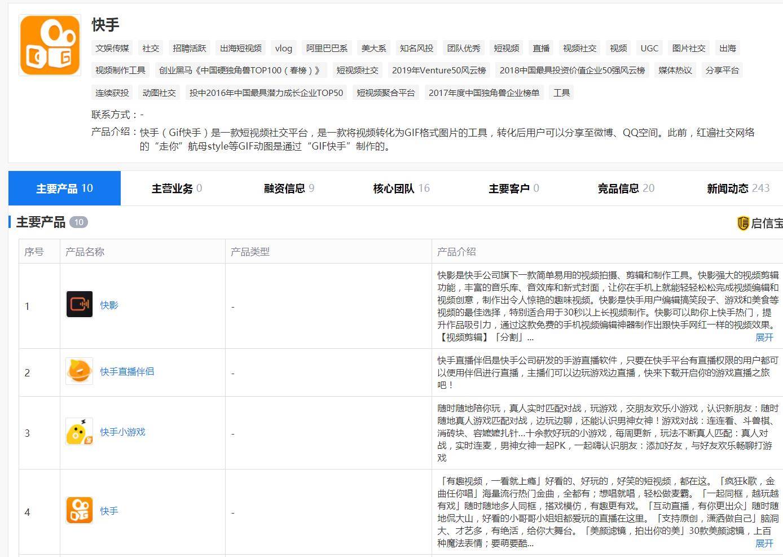
Task: Click the vlog tag
Action: click(x=283, y=49)
